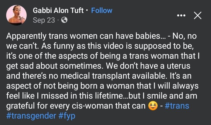Open Gabbi Alon Tuft's profile name link
This screenshot has width=211, height=125.
click(59, 11)
